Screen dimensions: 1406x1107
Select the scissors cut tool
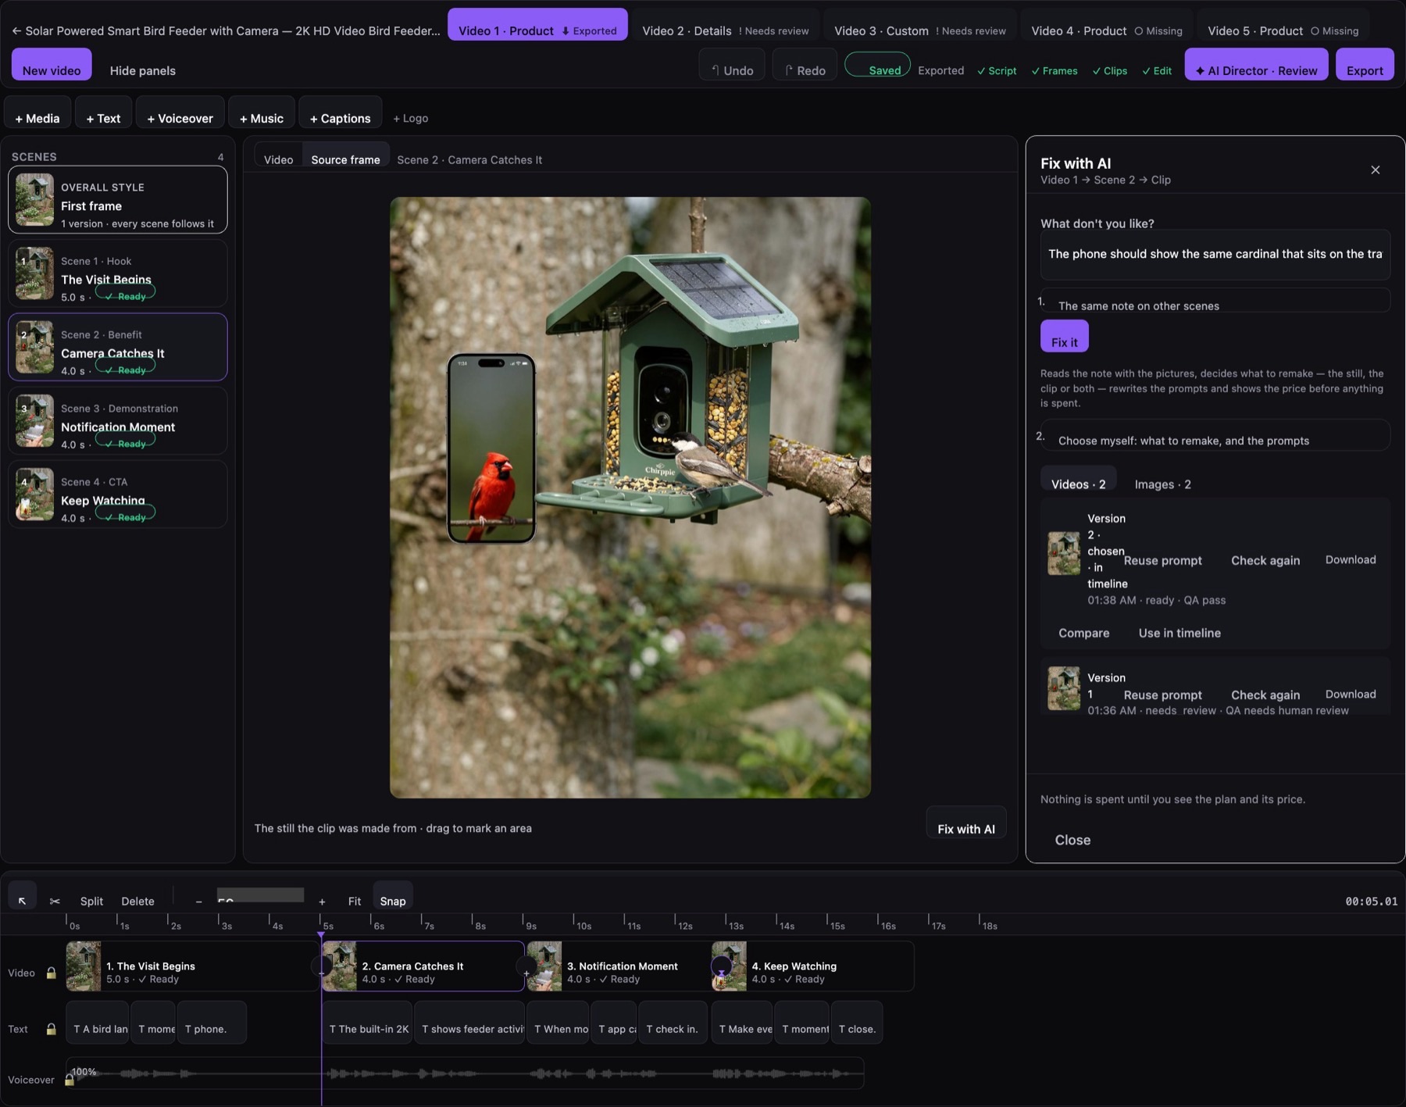coord(55,901)
